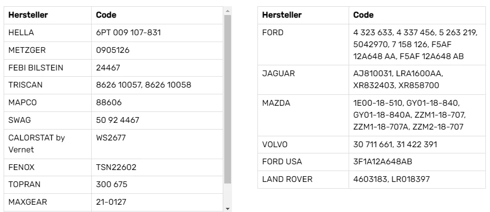Click the MAPCO manufacturer cell
The width and height of the screenshot is (490, 212).
point(48,103)
